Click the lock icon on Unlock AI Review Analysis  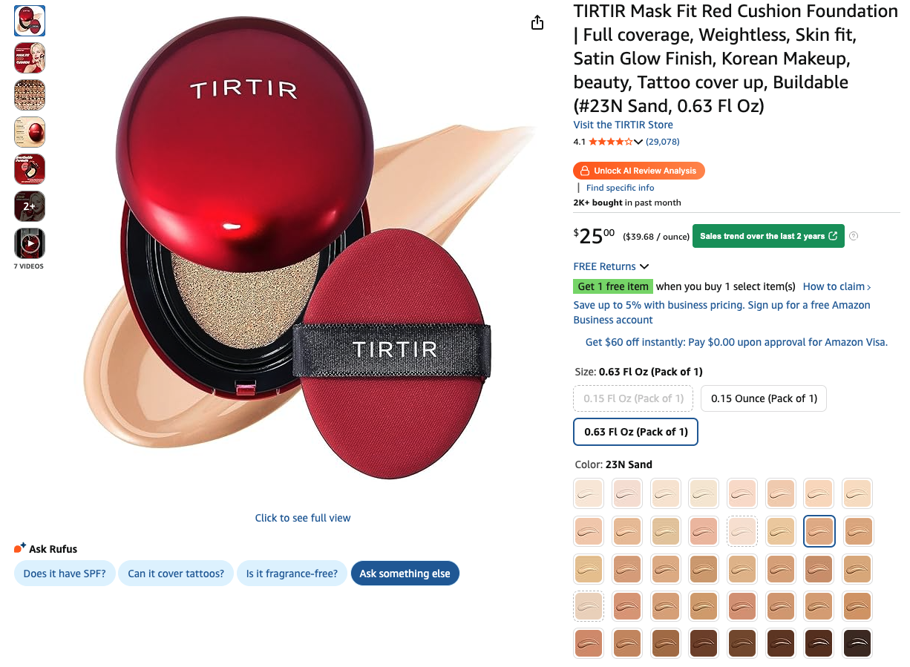click(x=585, y=171)
